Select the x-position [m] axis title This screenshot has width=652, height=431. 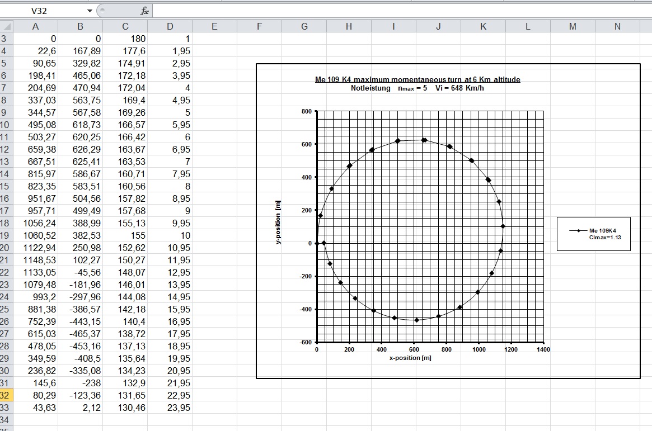(410, 358)
